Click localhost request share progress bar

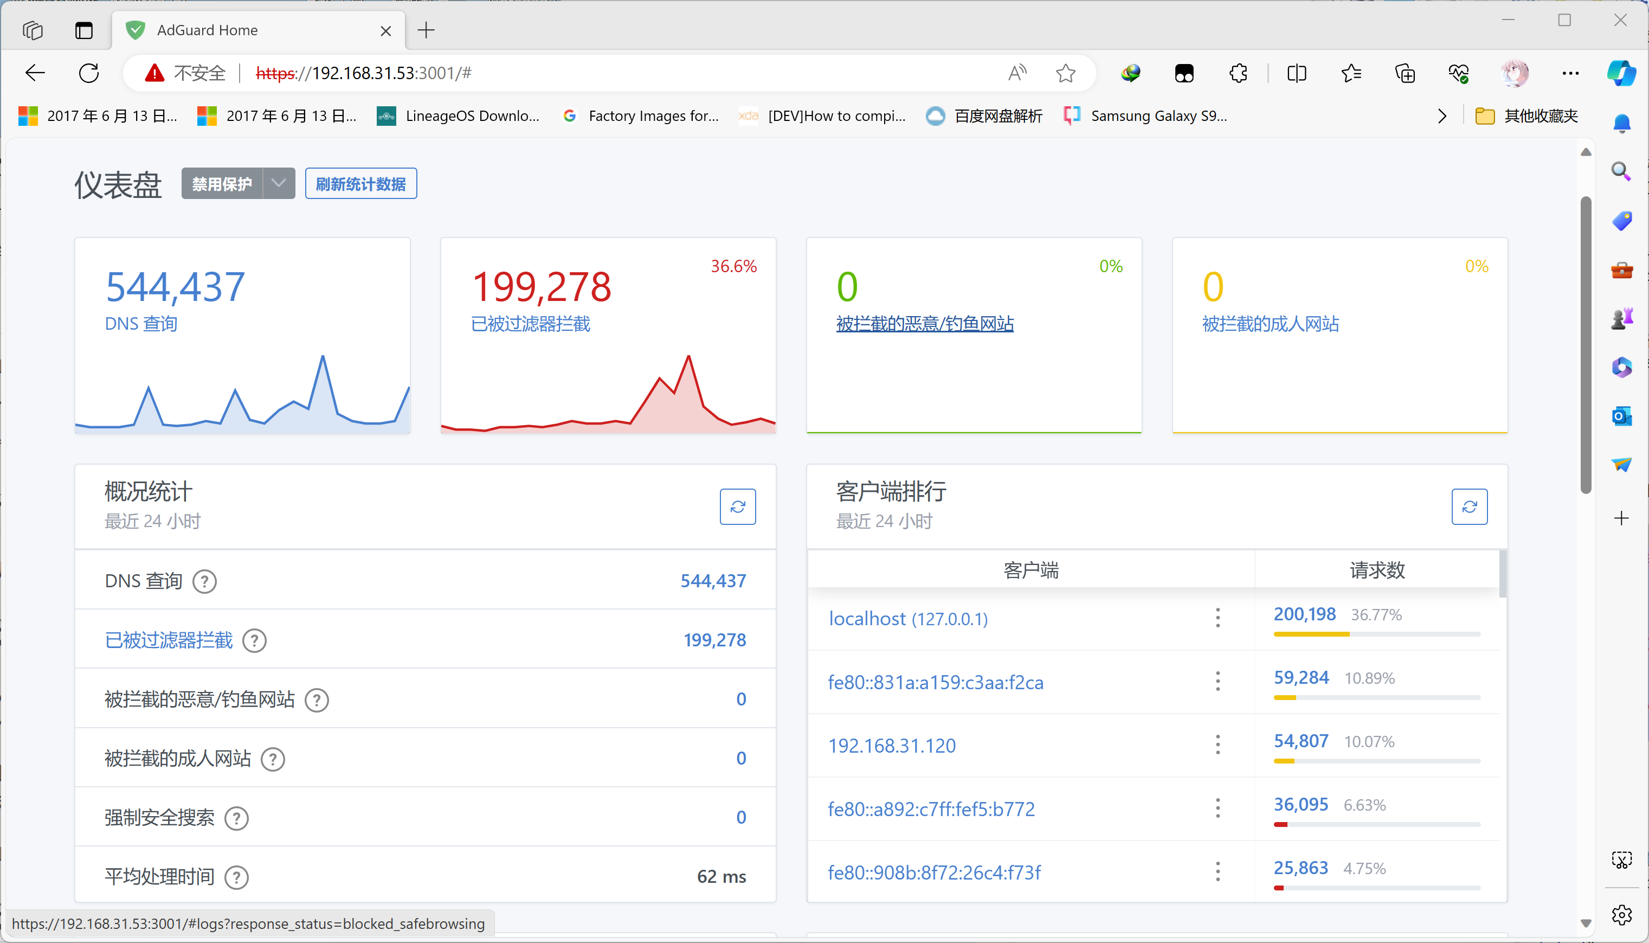[1376, 634]
